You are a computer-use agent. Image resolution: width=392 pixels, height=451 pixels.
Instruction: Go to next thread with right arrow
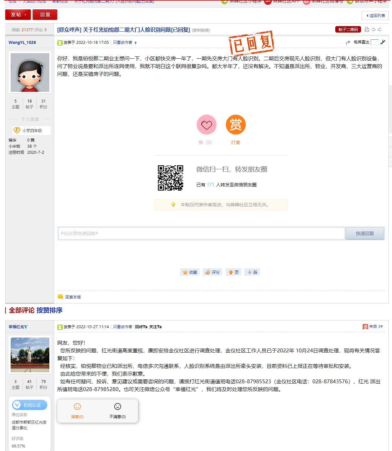(380, 30)
